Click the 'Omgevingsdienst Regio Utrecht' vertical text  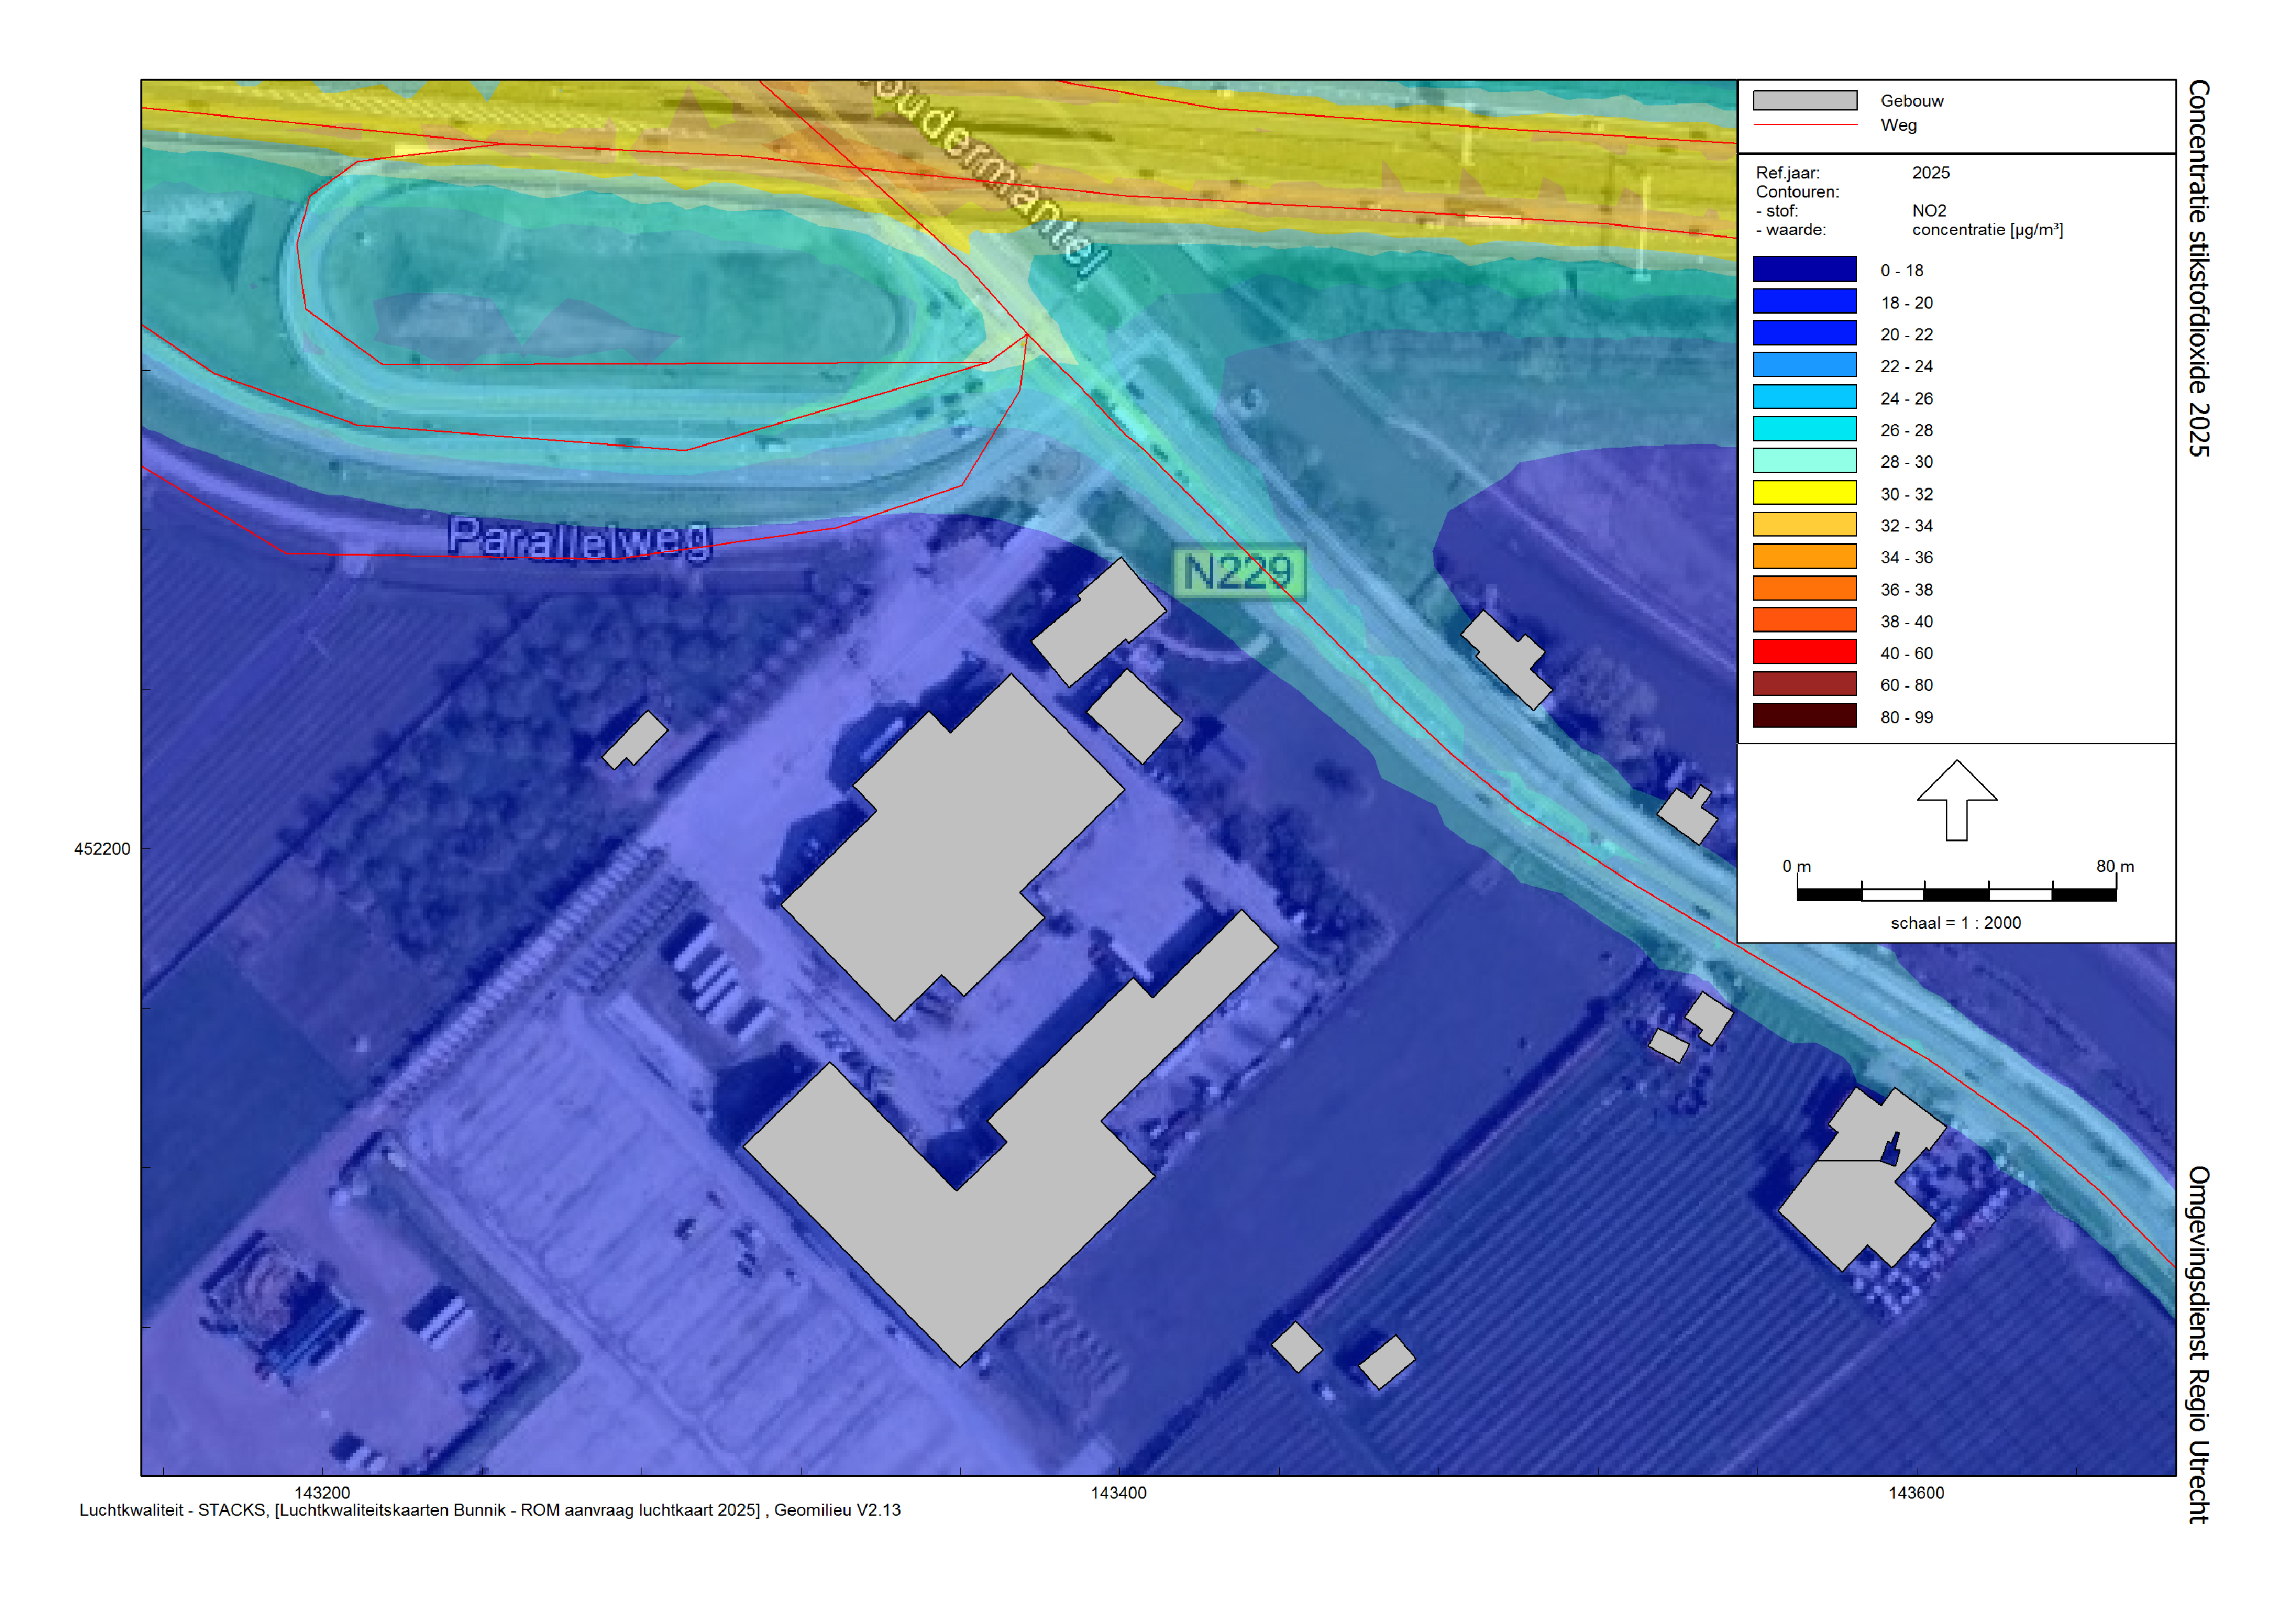(x=2198, y=1343)
